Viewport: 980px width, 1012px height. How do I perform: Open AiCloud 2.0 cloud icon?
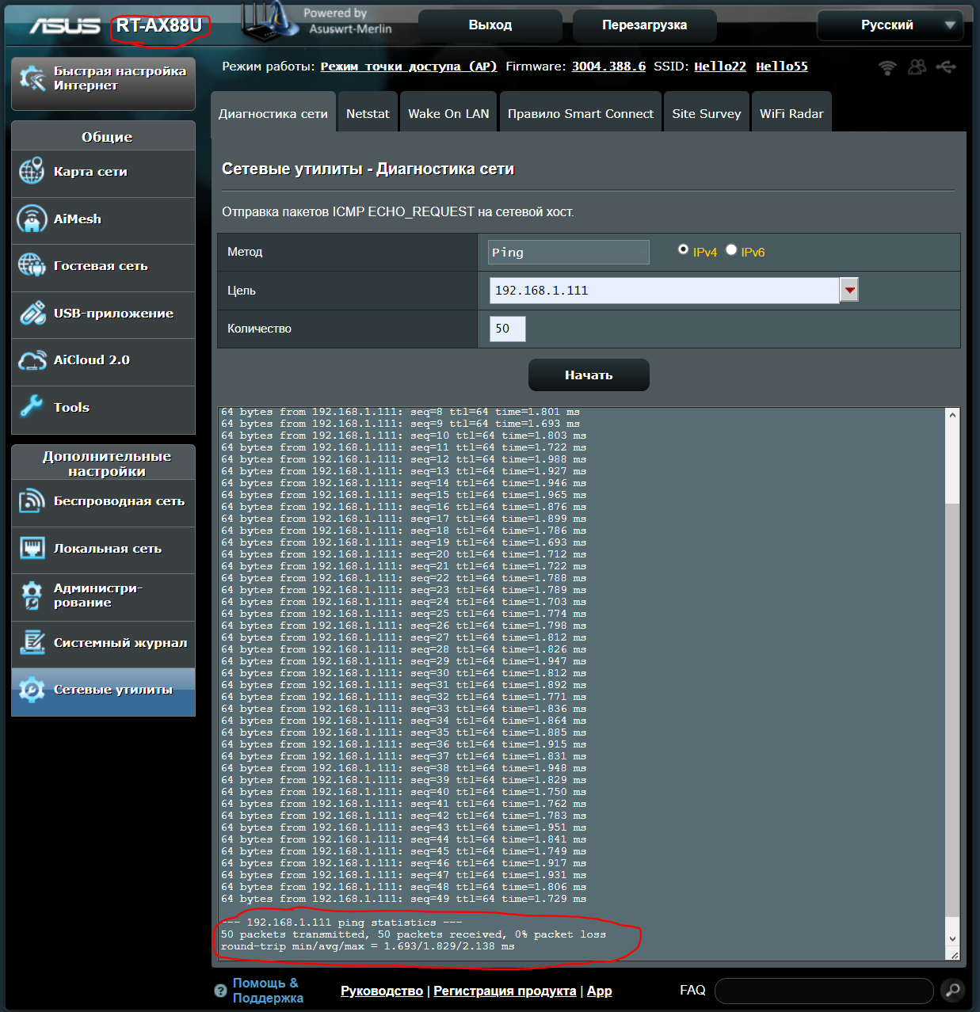click(x=32, y=360)
